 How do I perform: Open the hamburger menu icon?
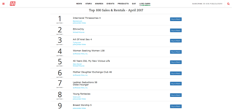pos(3,4)
